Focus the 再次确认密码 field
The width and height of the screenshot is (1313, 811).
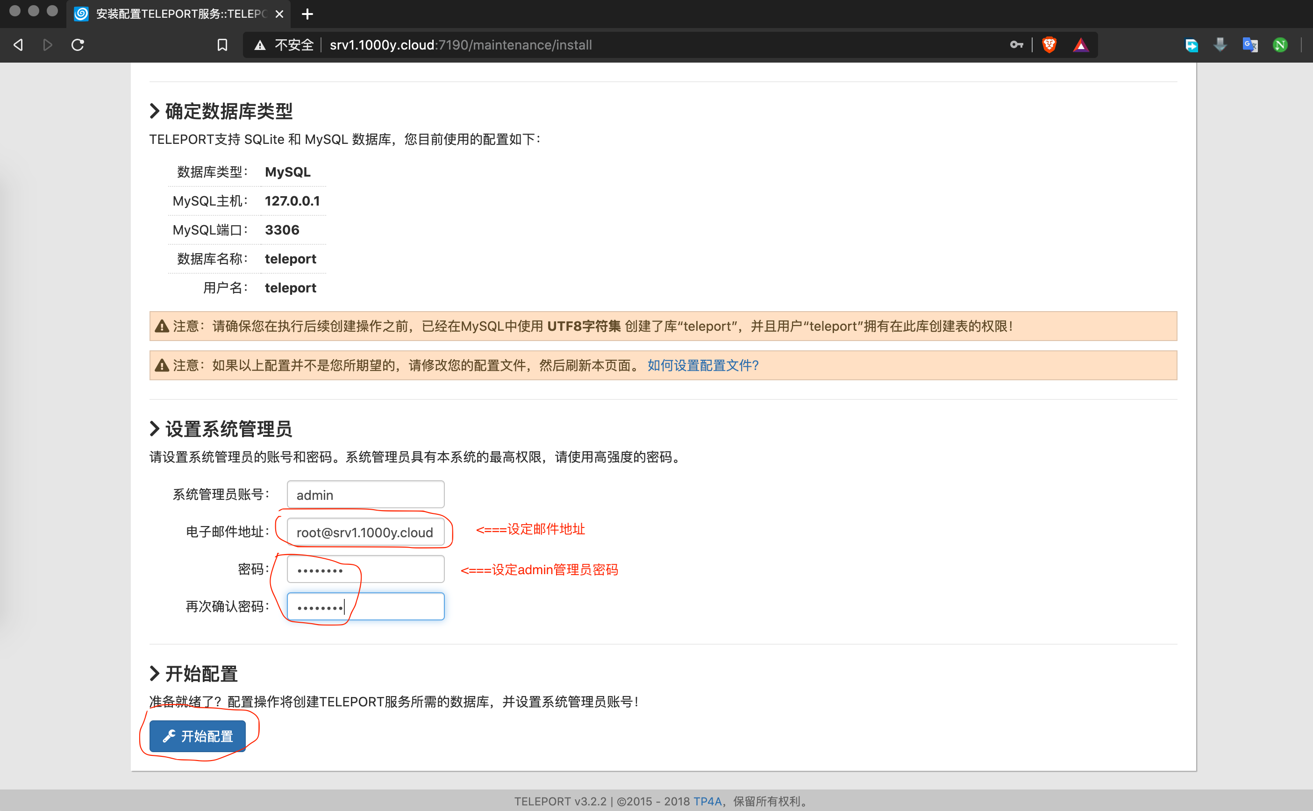(366, 607)
